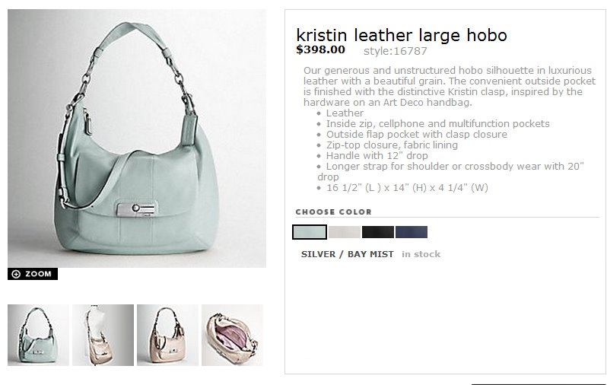Show the crossbody mannequin thumbnail view
Viewport: 607px width, 385px height.
(103, 335)
